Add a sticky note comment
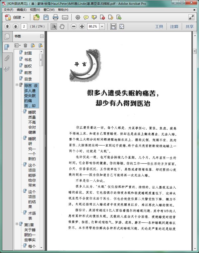The width and height of the screenshot is (199, 253). [86, 17]
